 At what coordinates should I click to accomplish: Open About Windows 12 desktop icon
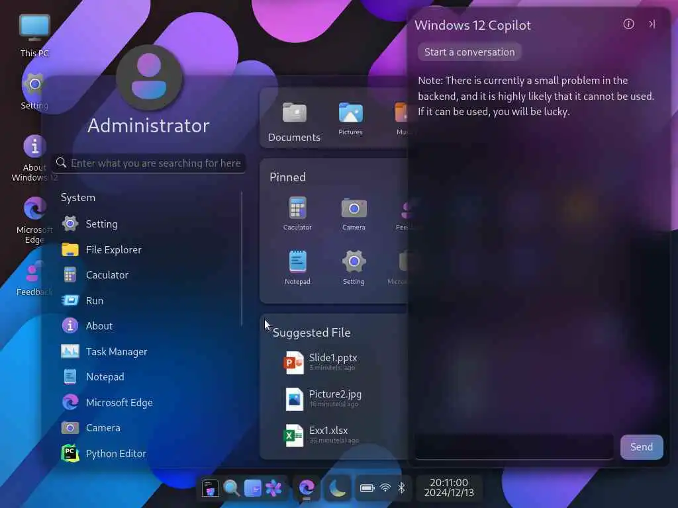tap(34, 158)
